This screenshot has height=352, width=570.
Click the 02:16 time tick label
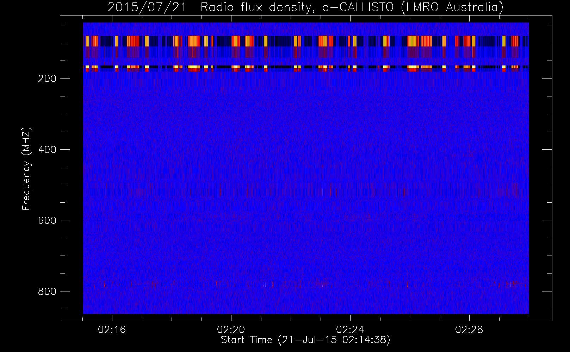click(x=112, y=330)
